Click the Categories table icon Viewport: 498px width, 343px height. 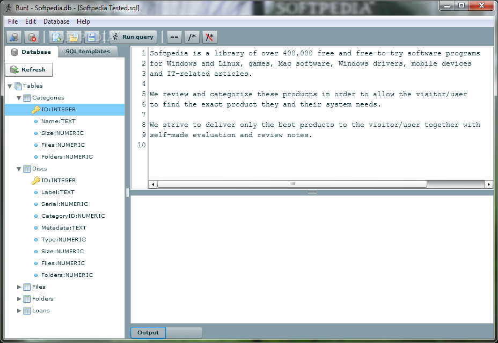27,98
